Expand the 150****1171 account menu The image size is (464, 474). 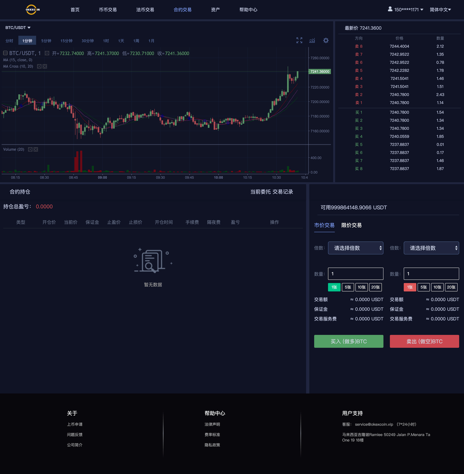[x=409, y=10]
